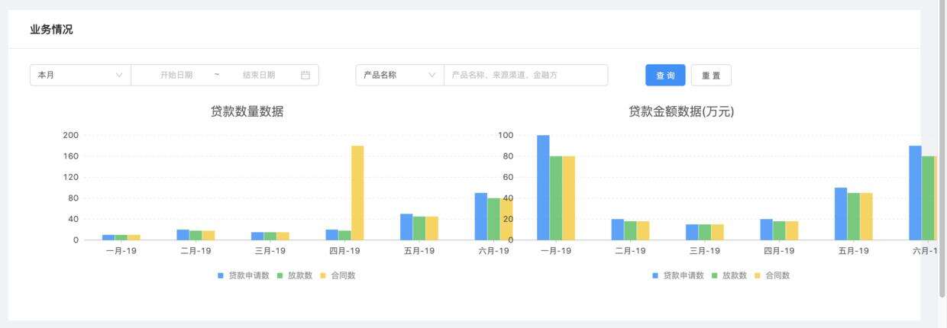Image resolution: width=947 pixels, height=328 pixels.
Task: Click tall yellow 四月-19 bar in 贷款数量数据
Action: click(x=357, y=192)
